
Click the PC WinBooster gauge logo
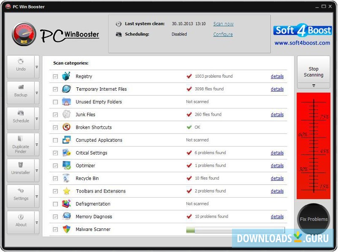(x=24, y=34)
